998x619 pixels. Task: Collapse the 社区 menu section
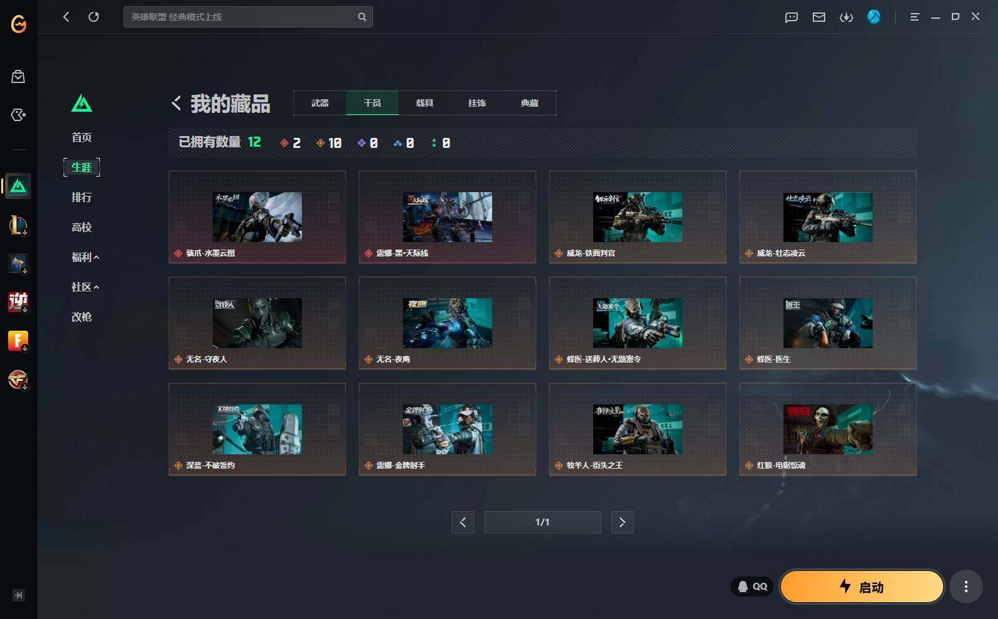(x=85, y=287)
